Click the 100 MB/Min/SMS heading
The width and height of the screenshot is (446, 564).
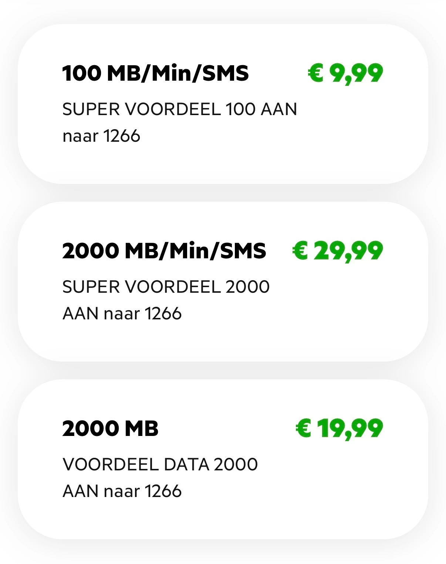155,73
